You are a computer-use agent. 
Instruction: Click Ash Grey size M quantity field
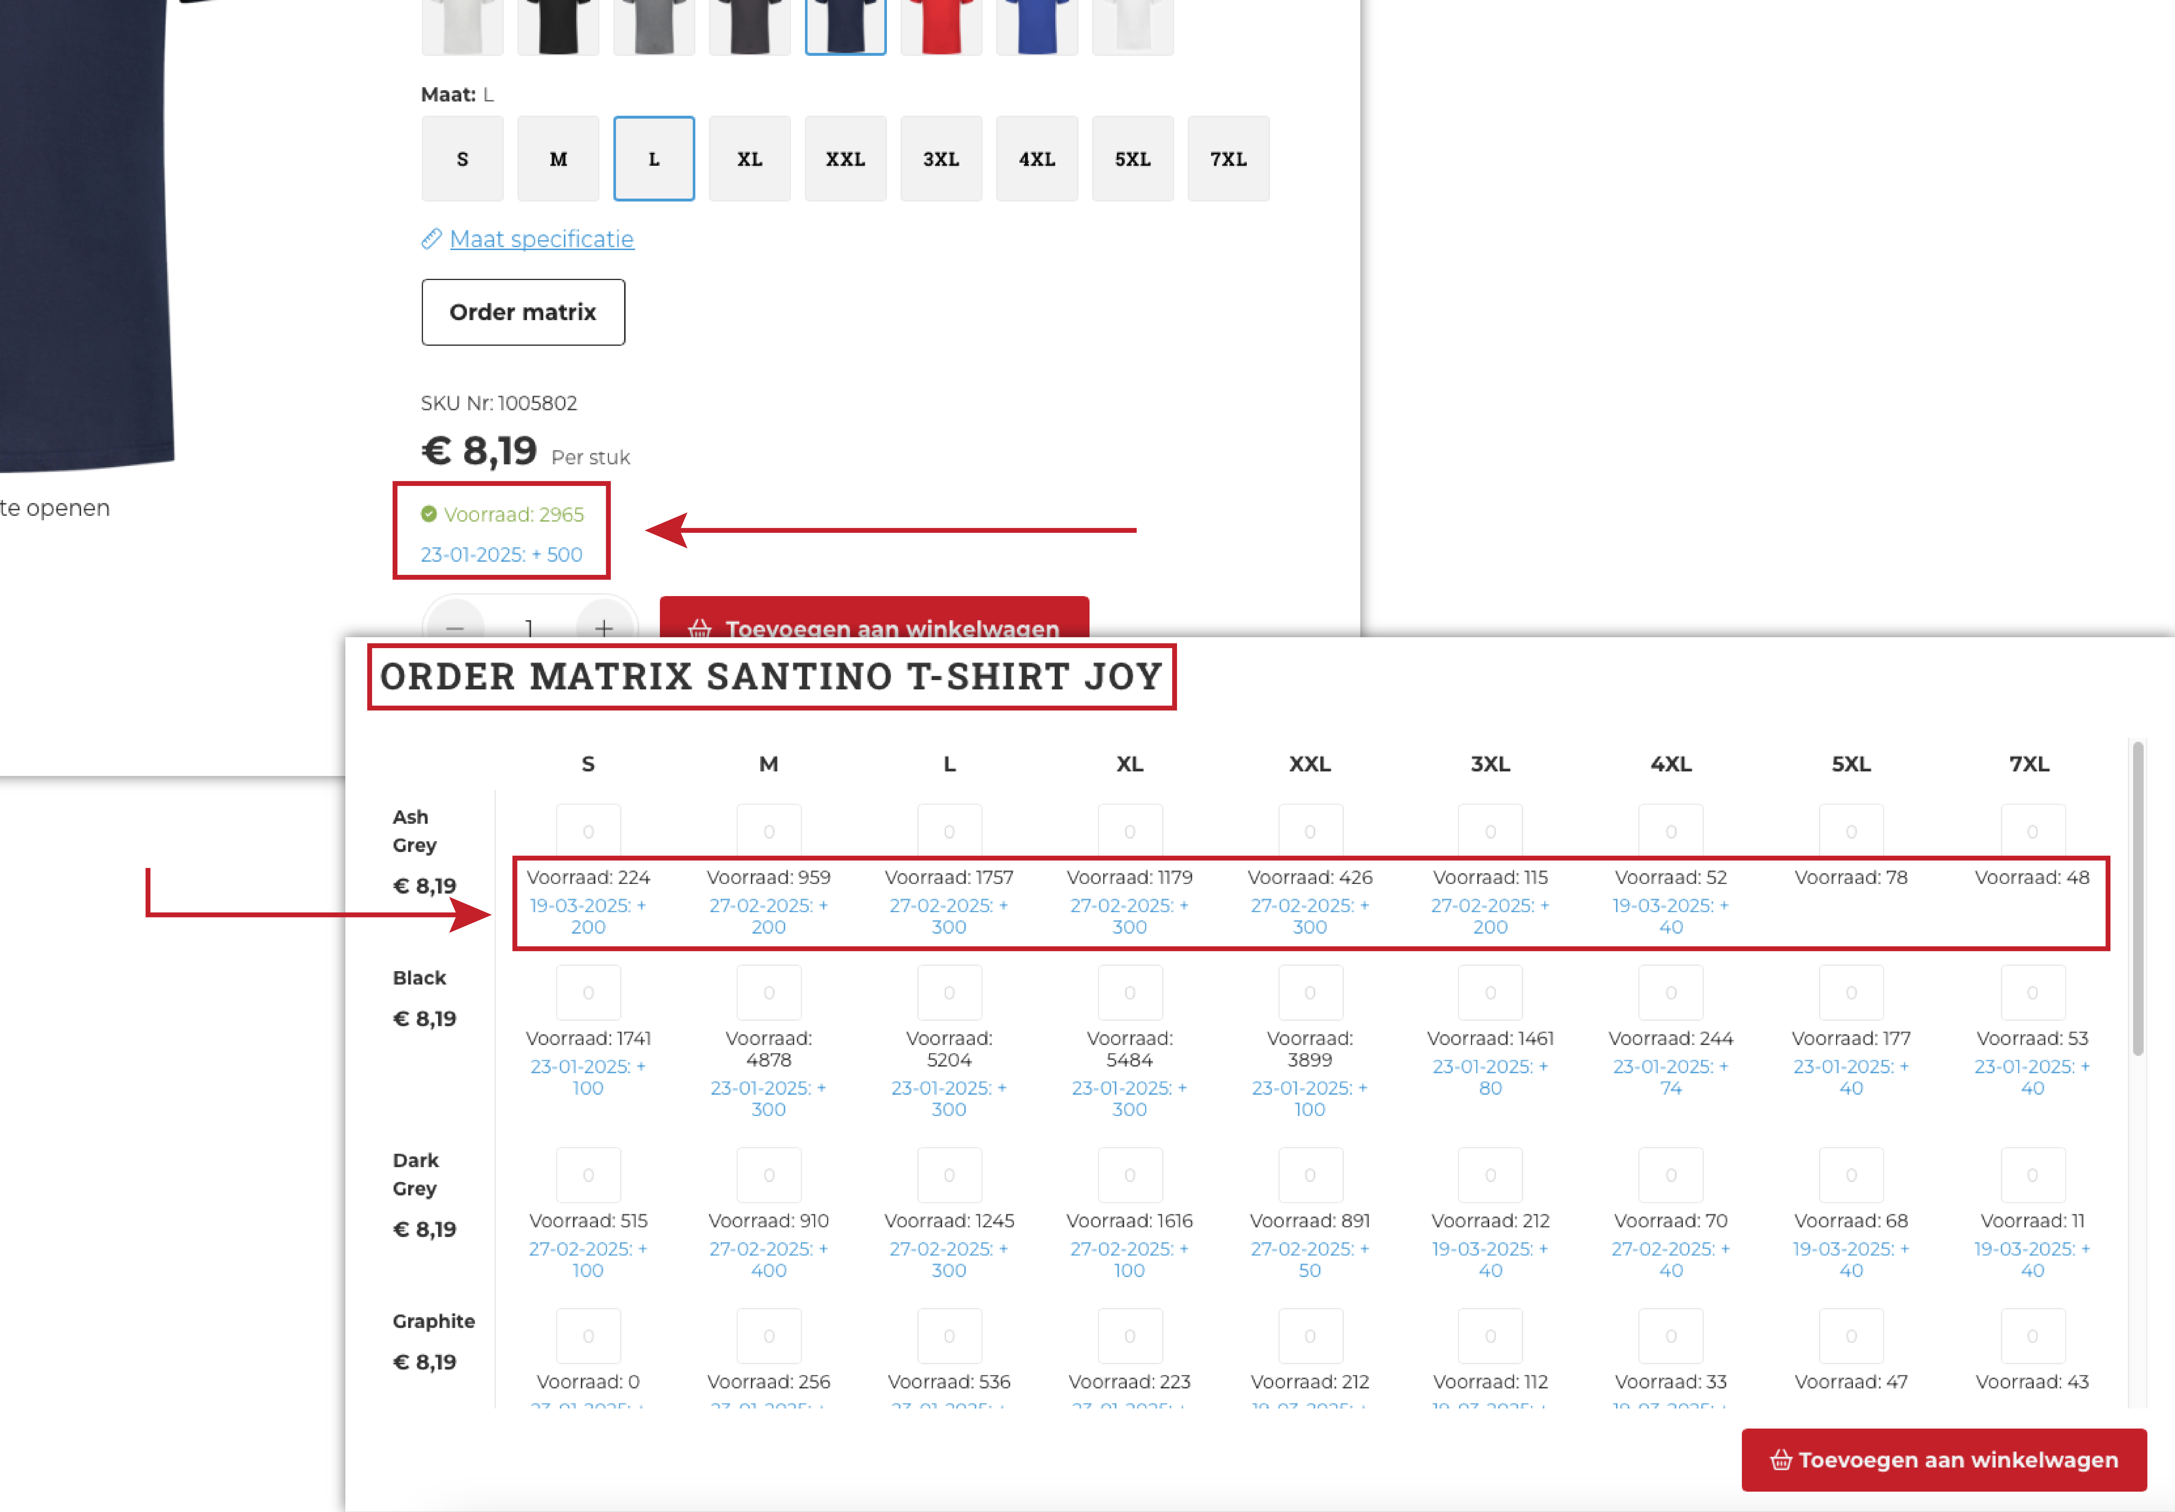(769, 831)
